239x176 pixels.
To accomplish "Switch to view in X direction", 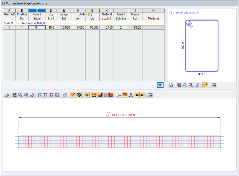I will 40,95.
